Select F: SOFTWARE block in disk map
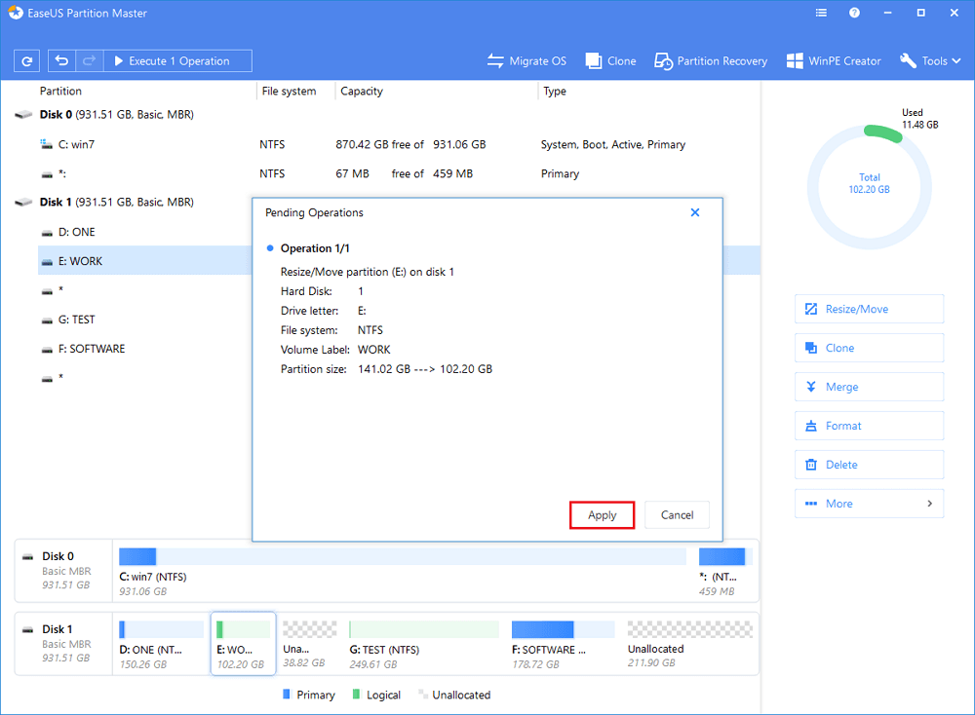975x715 pixels. pos(563,644)
